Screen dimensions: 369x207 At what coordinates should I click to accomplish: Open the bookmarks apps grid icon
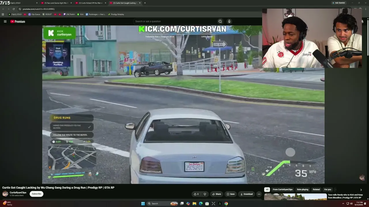[x=3, y=14]
